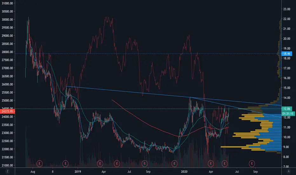Click the 2019 year label on time axis
The height and width of the screenshot is (175, 296).
77,172
